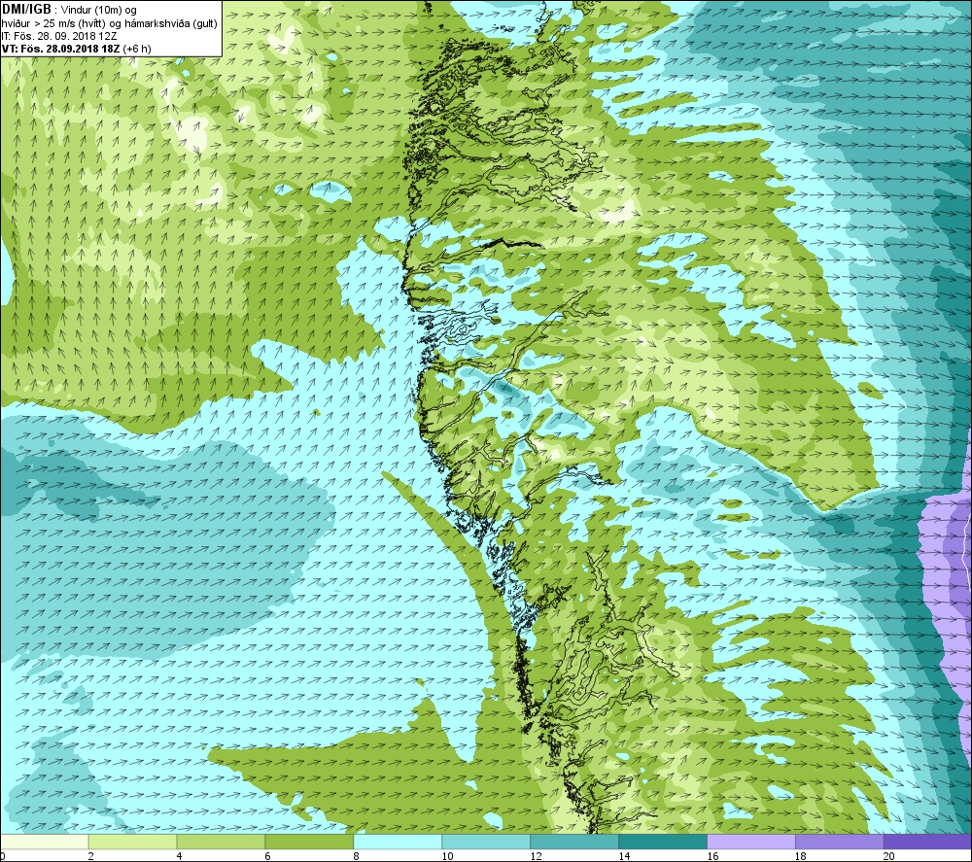This screenshot has height=862, width=972.
Task: Click the "Vindur (10m) og" text
Action: click(x=99, y=11)
